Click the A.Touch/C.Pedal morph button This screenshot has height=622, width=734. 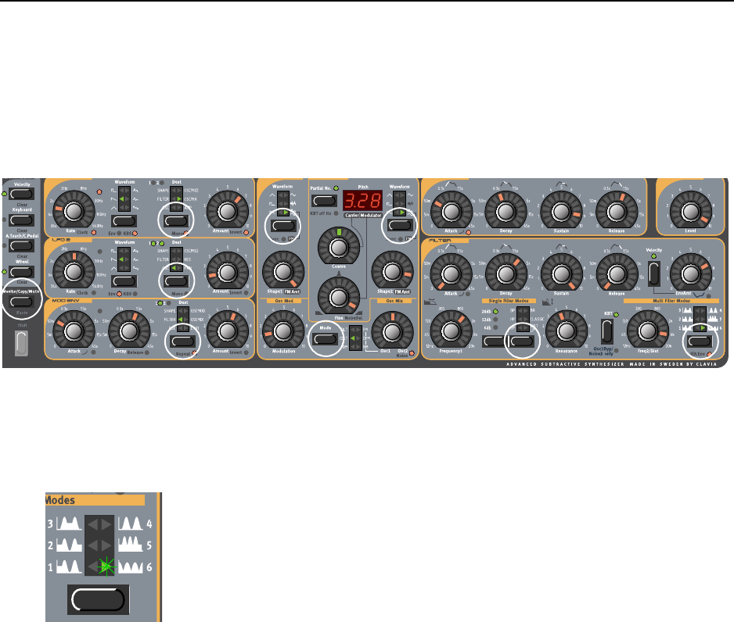pyautogui.click(x=22, y=246)
